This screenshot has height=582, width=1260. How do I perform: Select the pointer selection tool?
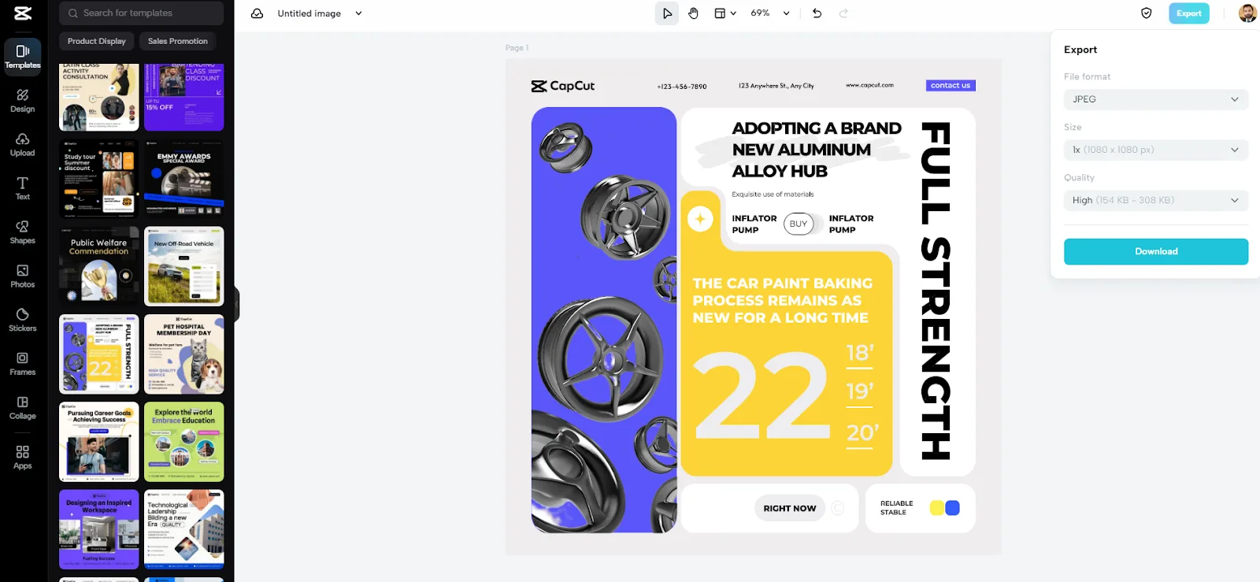(667, 13)
